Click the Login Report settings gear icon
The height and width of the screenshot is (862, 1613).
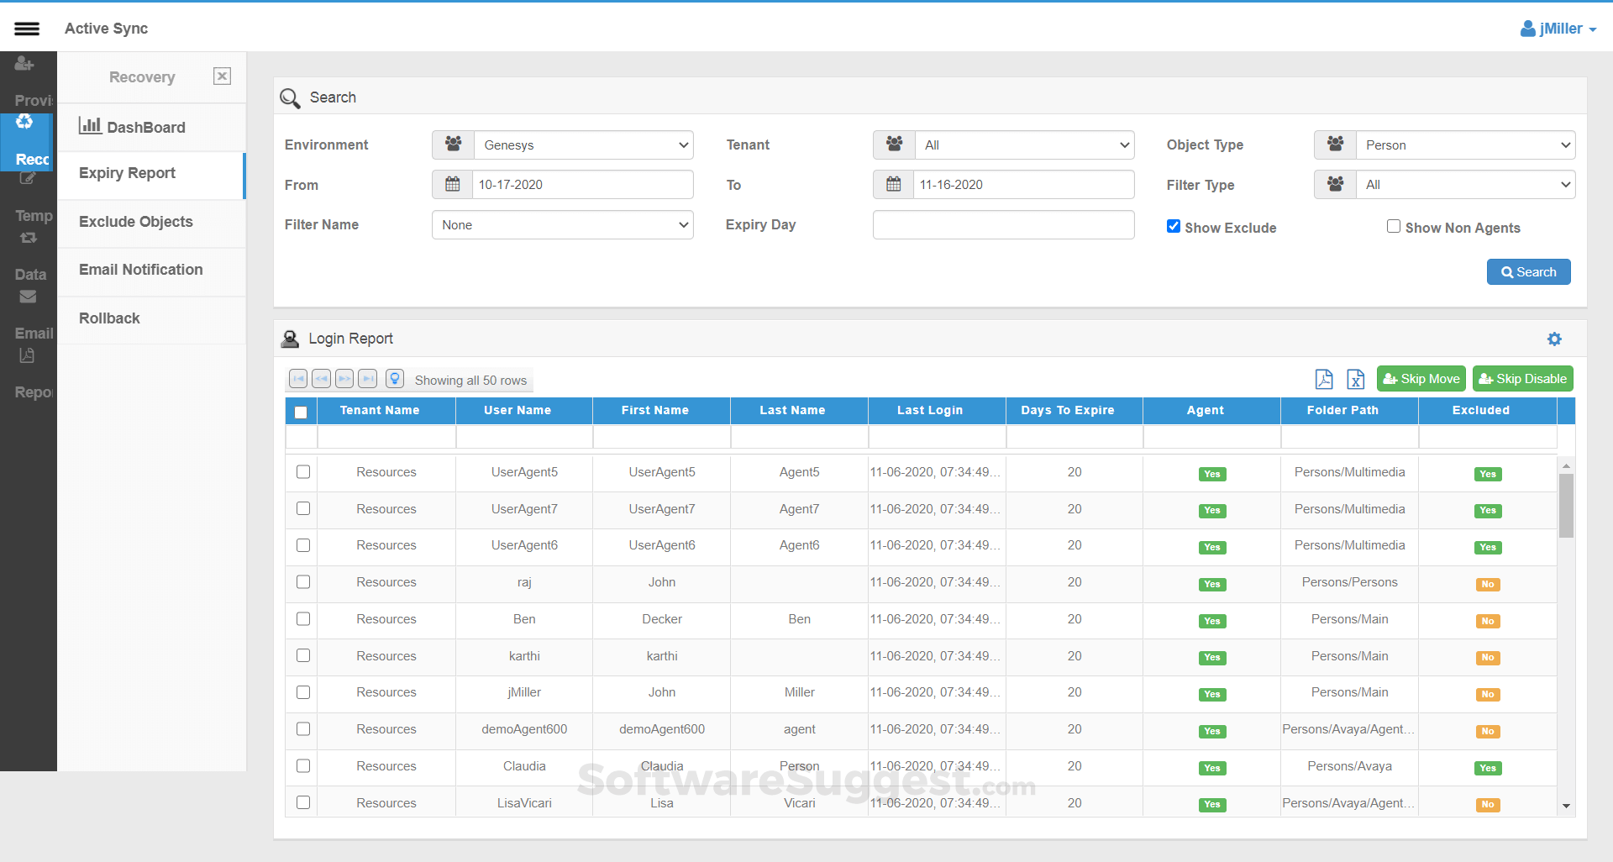point(1554,339)
